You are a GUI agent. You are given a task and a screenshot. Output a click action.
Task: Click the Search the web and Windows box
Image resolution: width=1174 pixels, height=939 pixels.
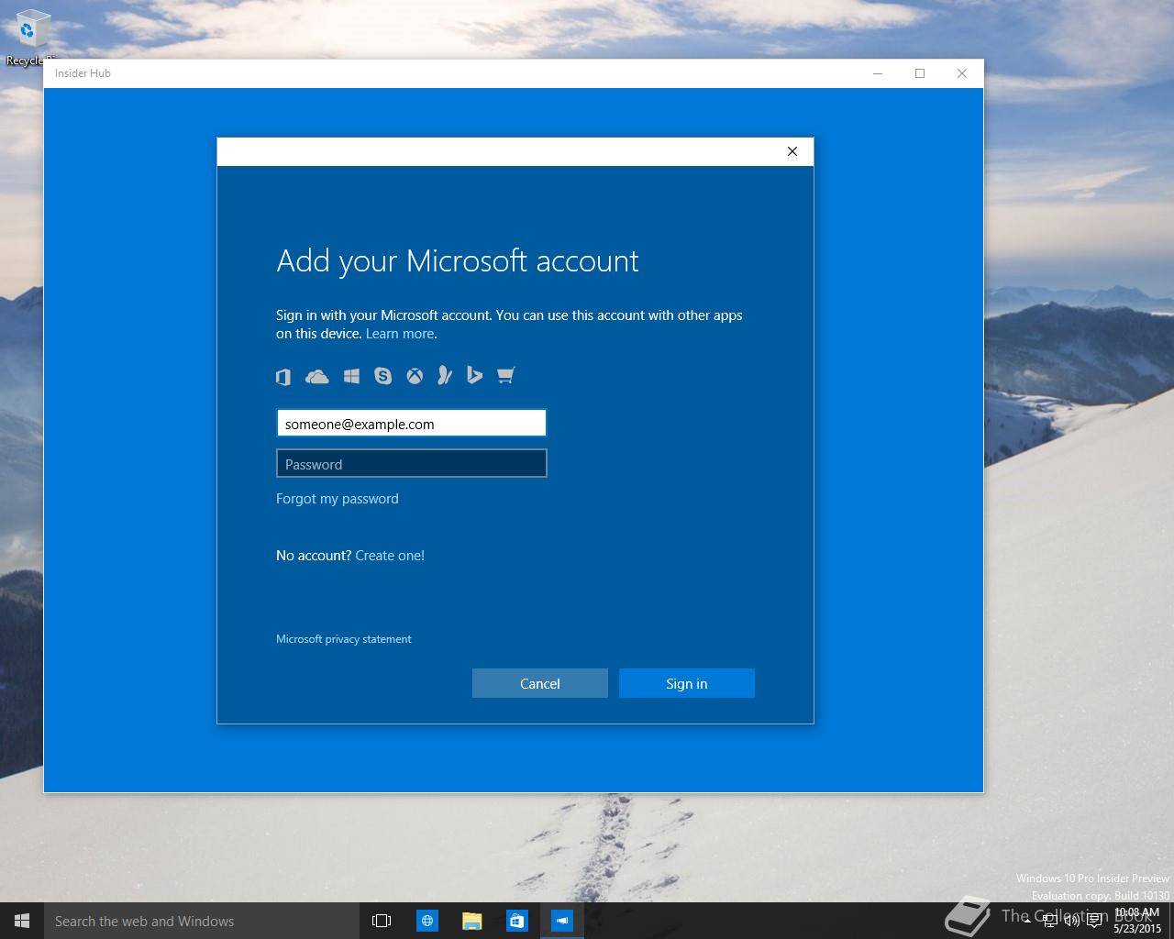coord(202,921)
